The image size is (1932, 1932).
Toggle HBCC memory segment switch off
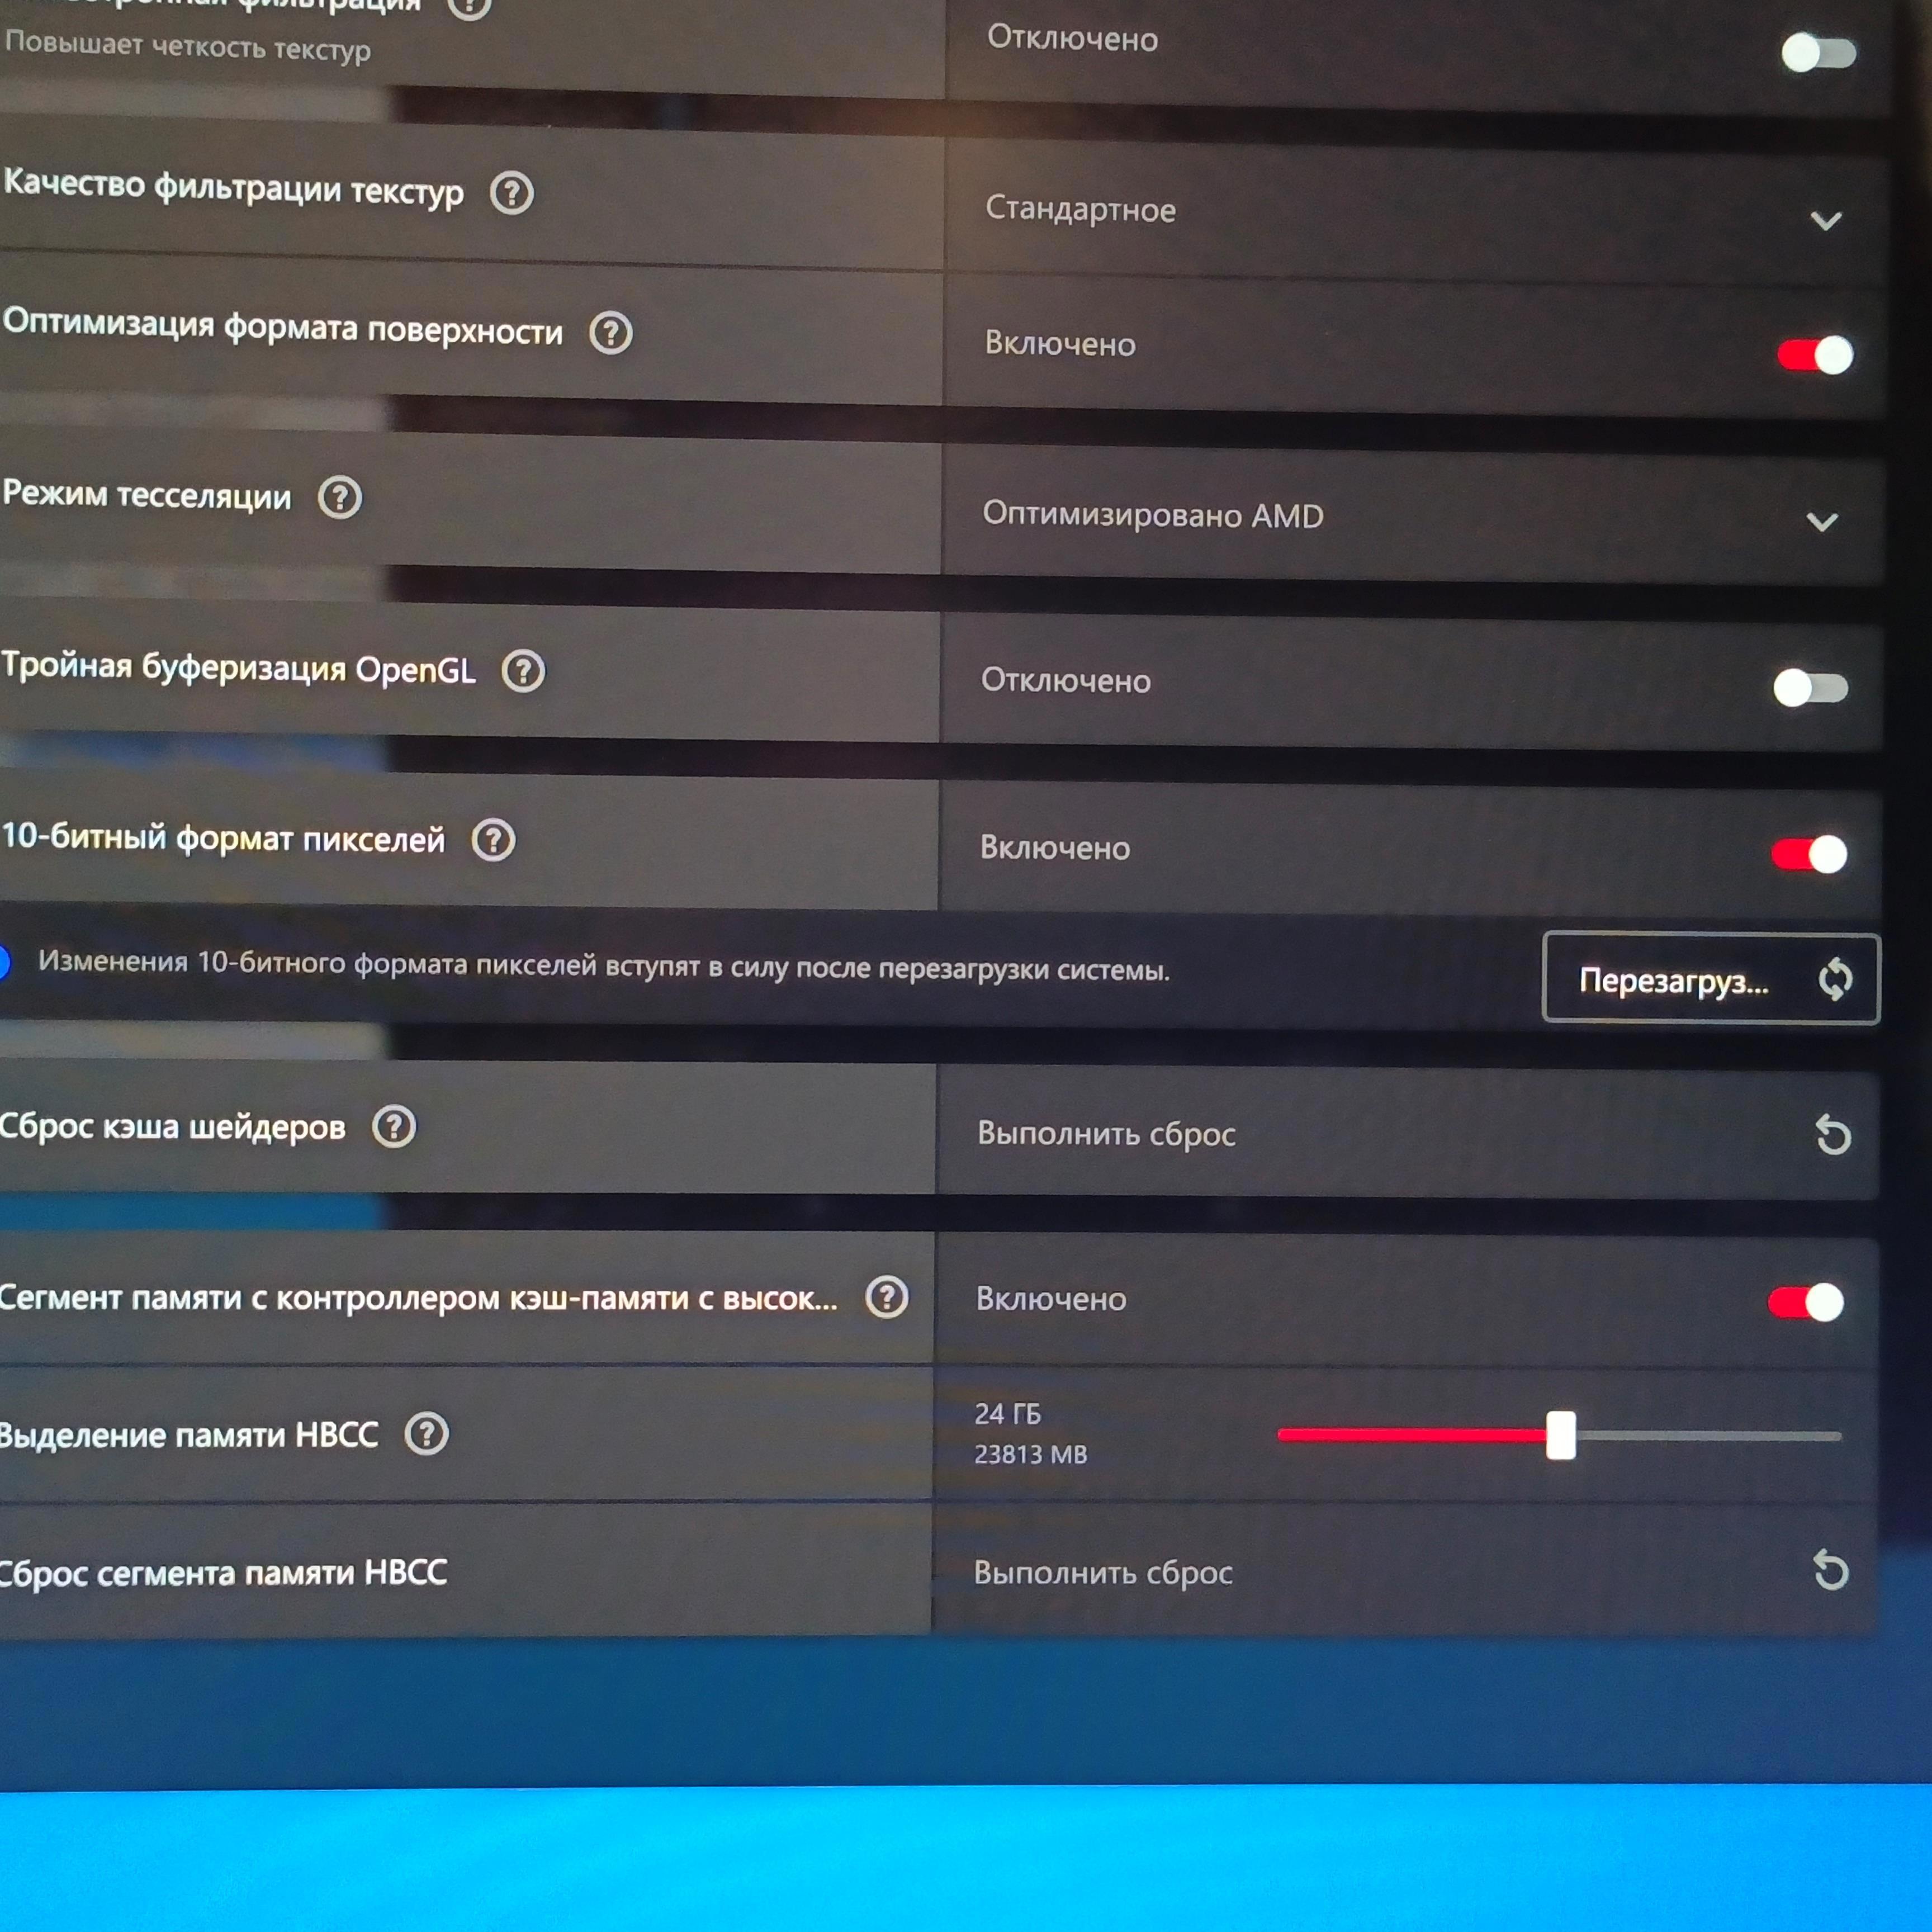(x=1805, y=1302)
